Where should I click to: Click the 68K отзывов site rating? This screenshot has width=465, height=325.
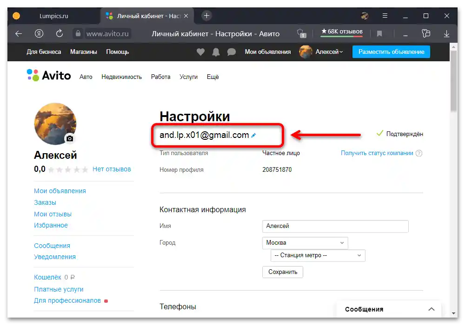[x=342, y=32]
